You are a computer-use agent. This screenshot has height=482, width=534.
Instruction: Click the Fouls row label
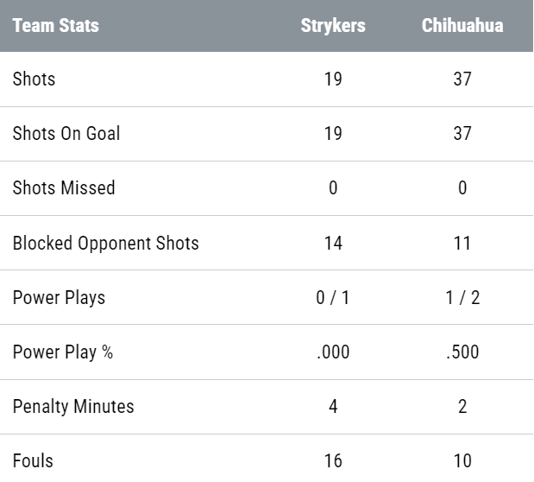click(33, 461)
